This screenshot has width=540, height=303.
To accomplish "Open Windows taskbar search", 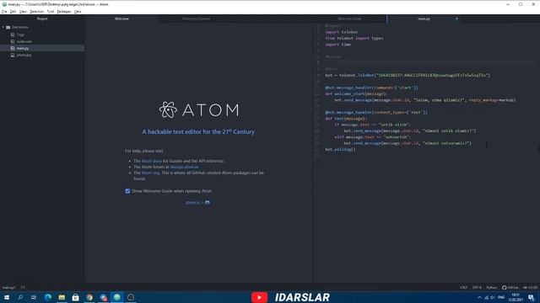I will click(x=20, y=297).
